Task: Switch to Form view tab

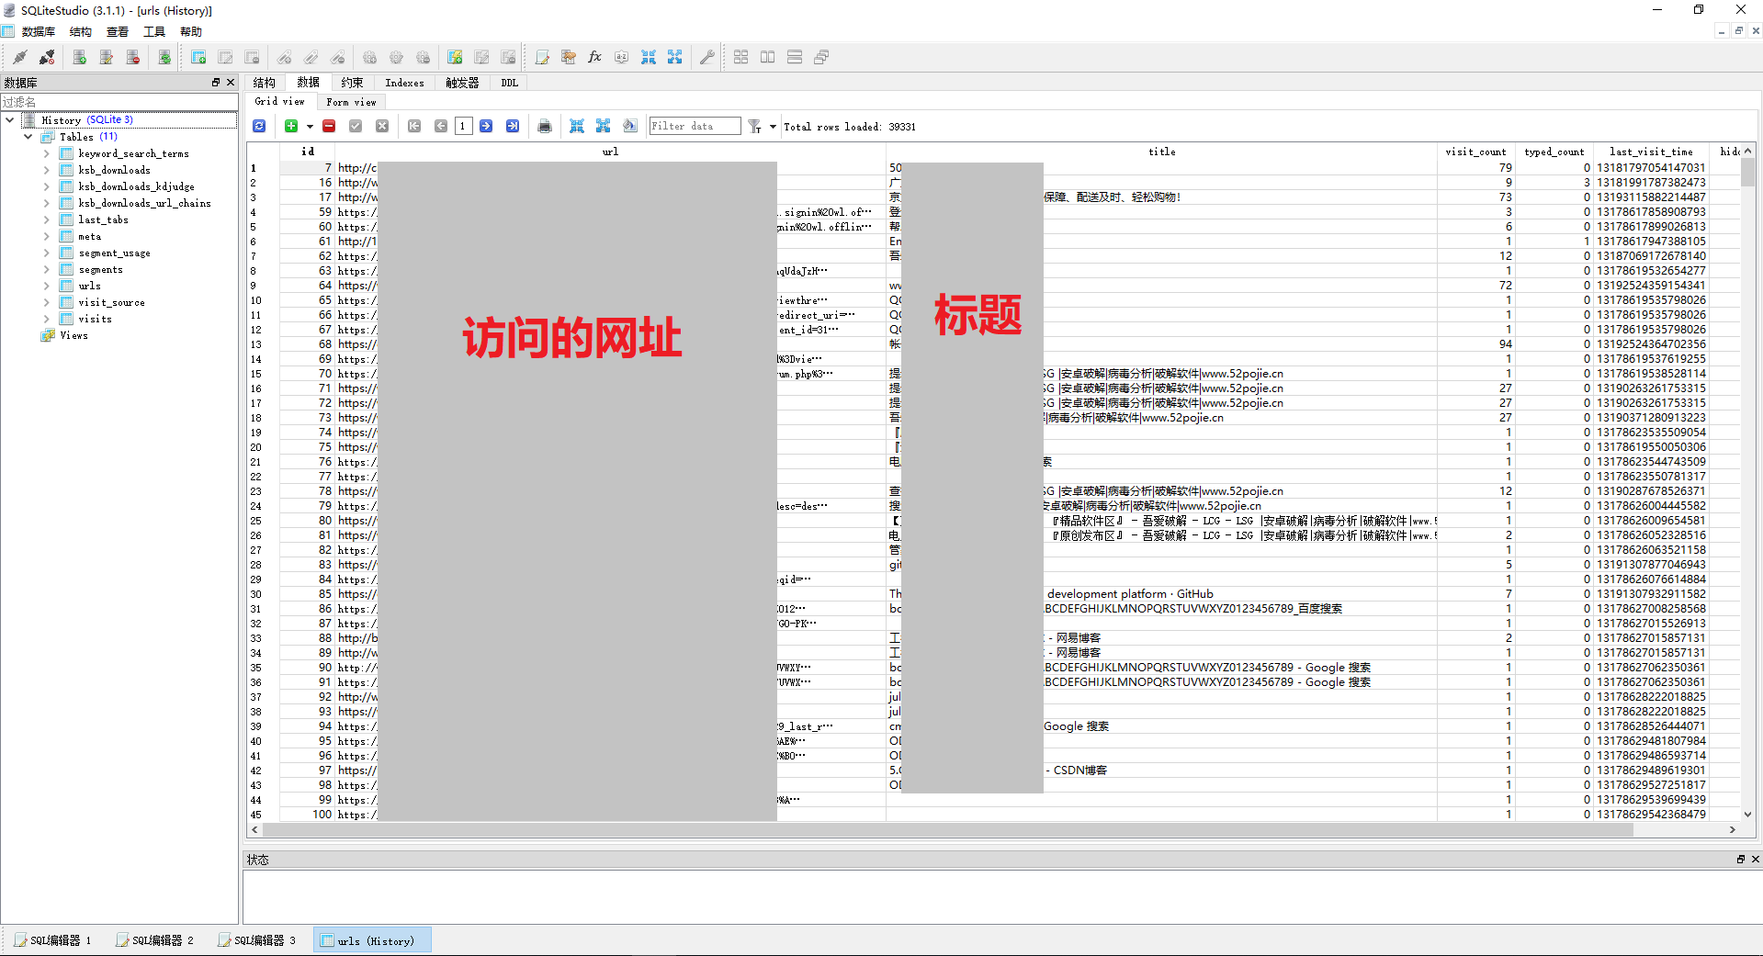Action: (x=351, y=102)
